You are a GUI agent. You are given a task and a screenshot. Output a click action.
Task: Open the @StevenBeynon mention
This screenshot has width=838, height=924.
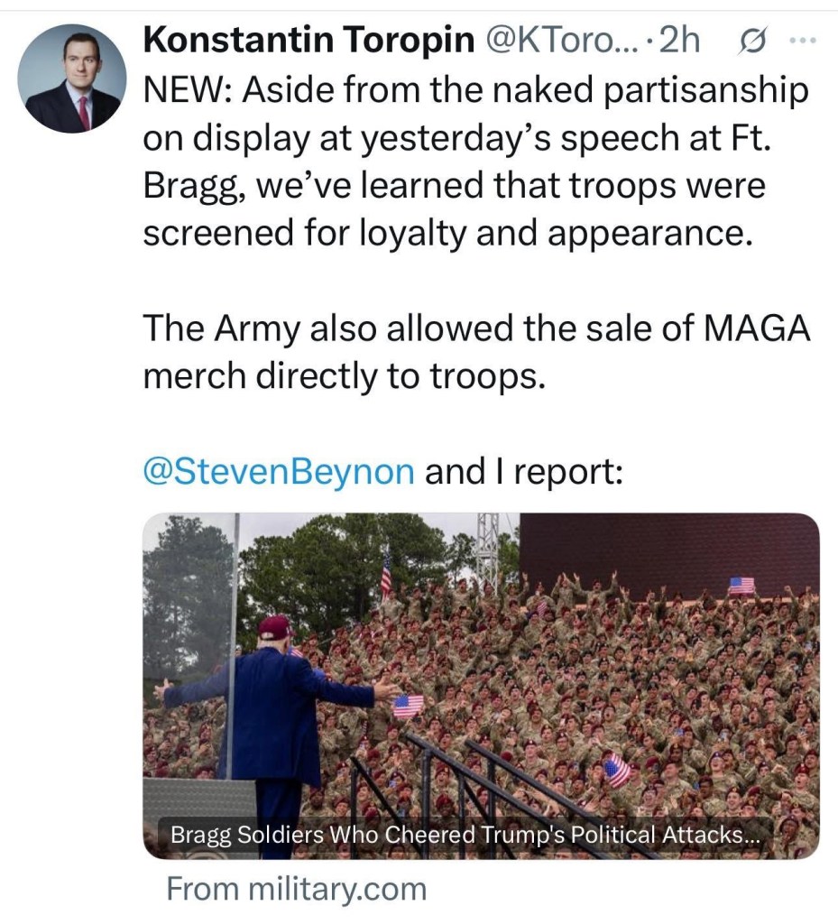click(x=279, y=471)
